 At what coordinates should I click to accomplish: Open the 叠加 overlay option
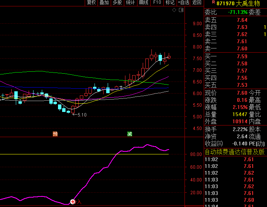point(104,3)
